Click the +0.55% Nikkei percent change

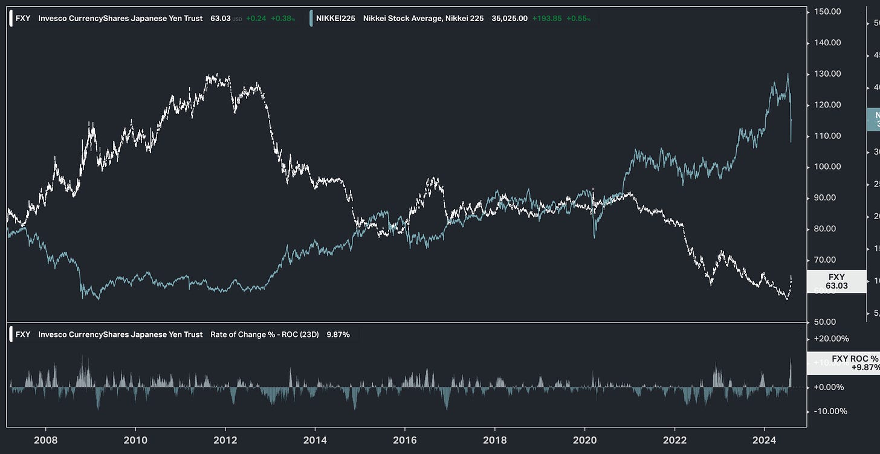(578, 19)
